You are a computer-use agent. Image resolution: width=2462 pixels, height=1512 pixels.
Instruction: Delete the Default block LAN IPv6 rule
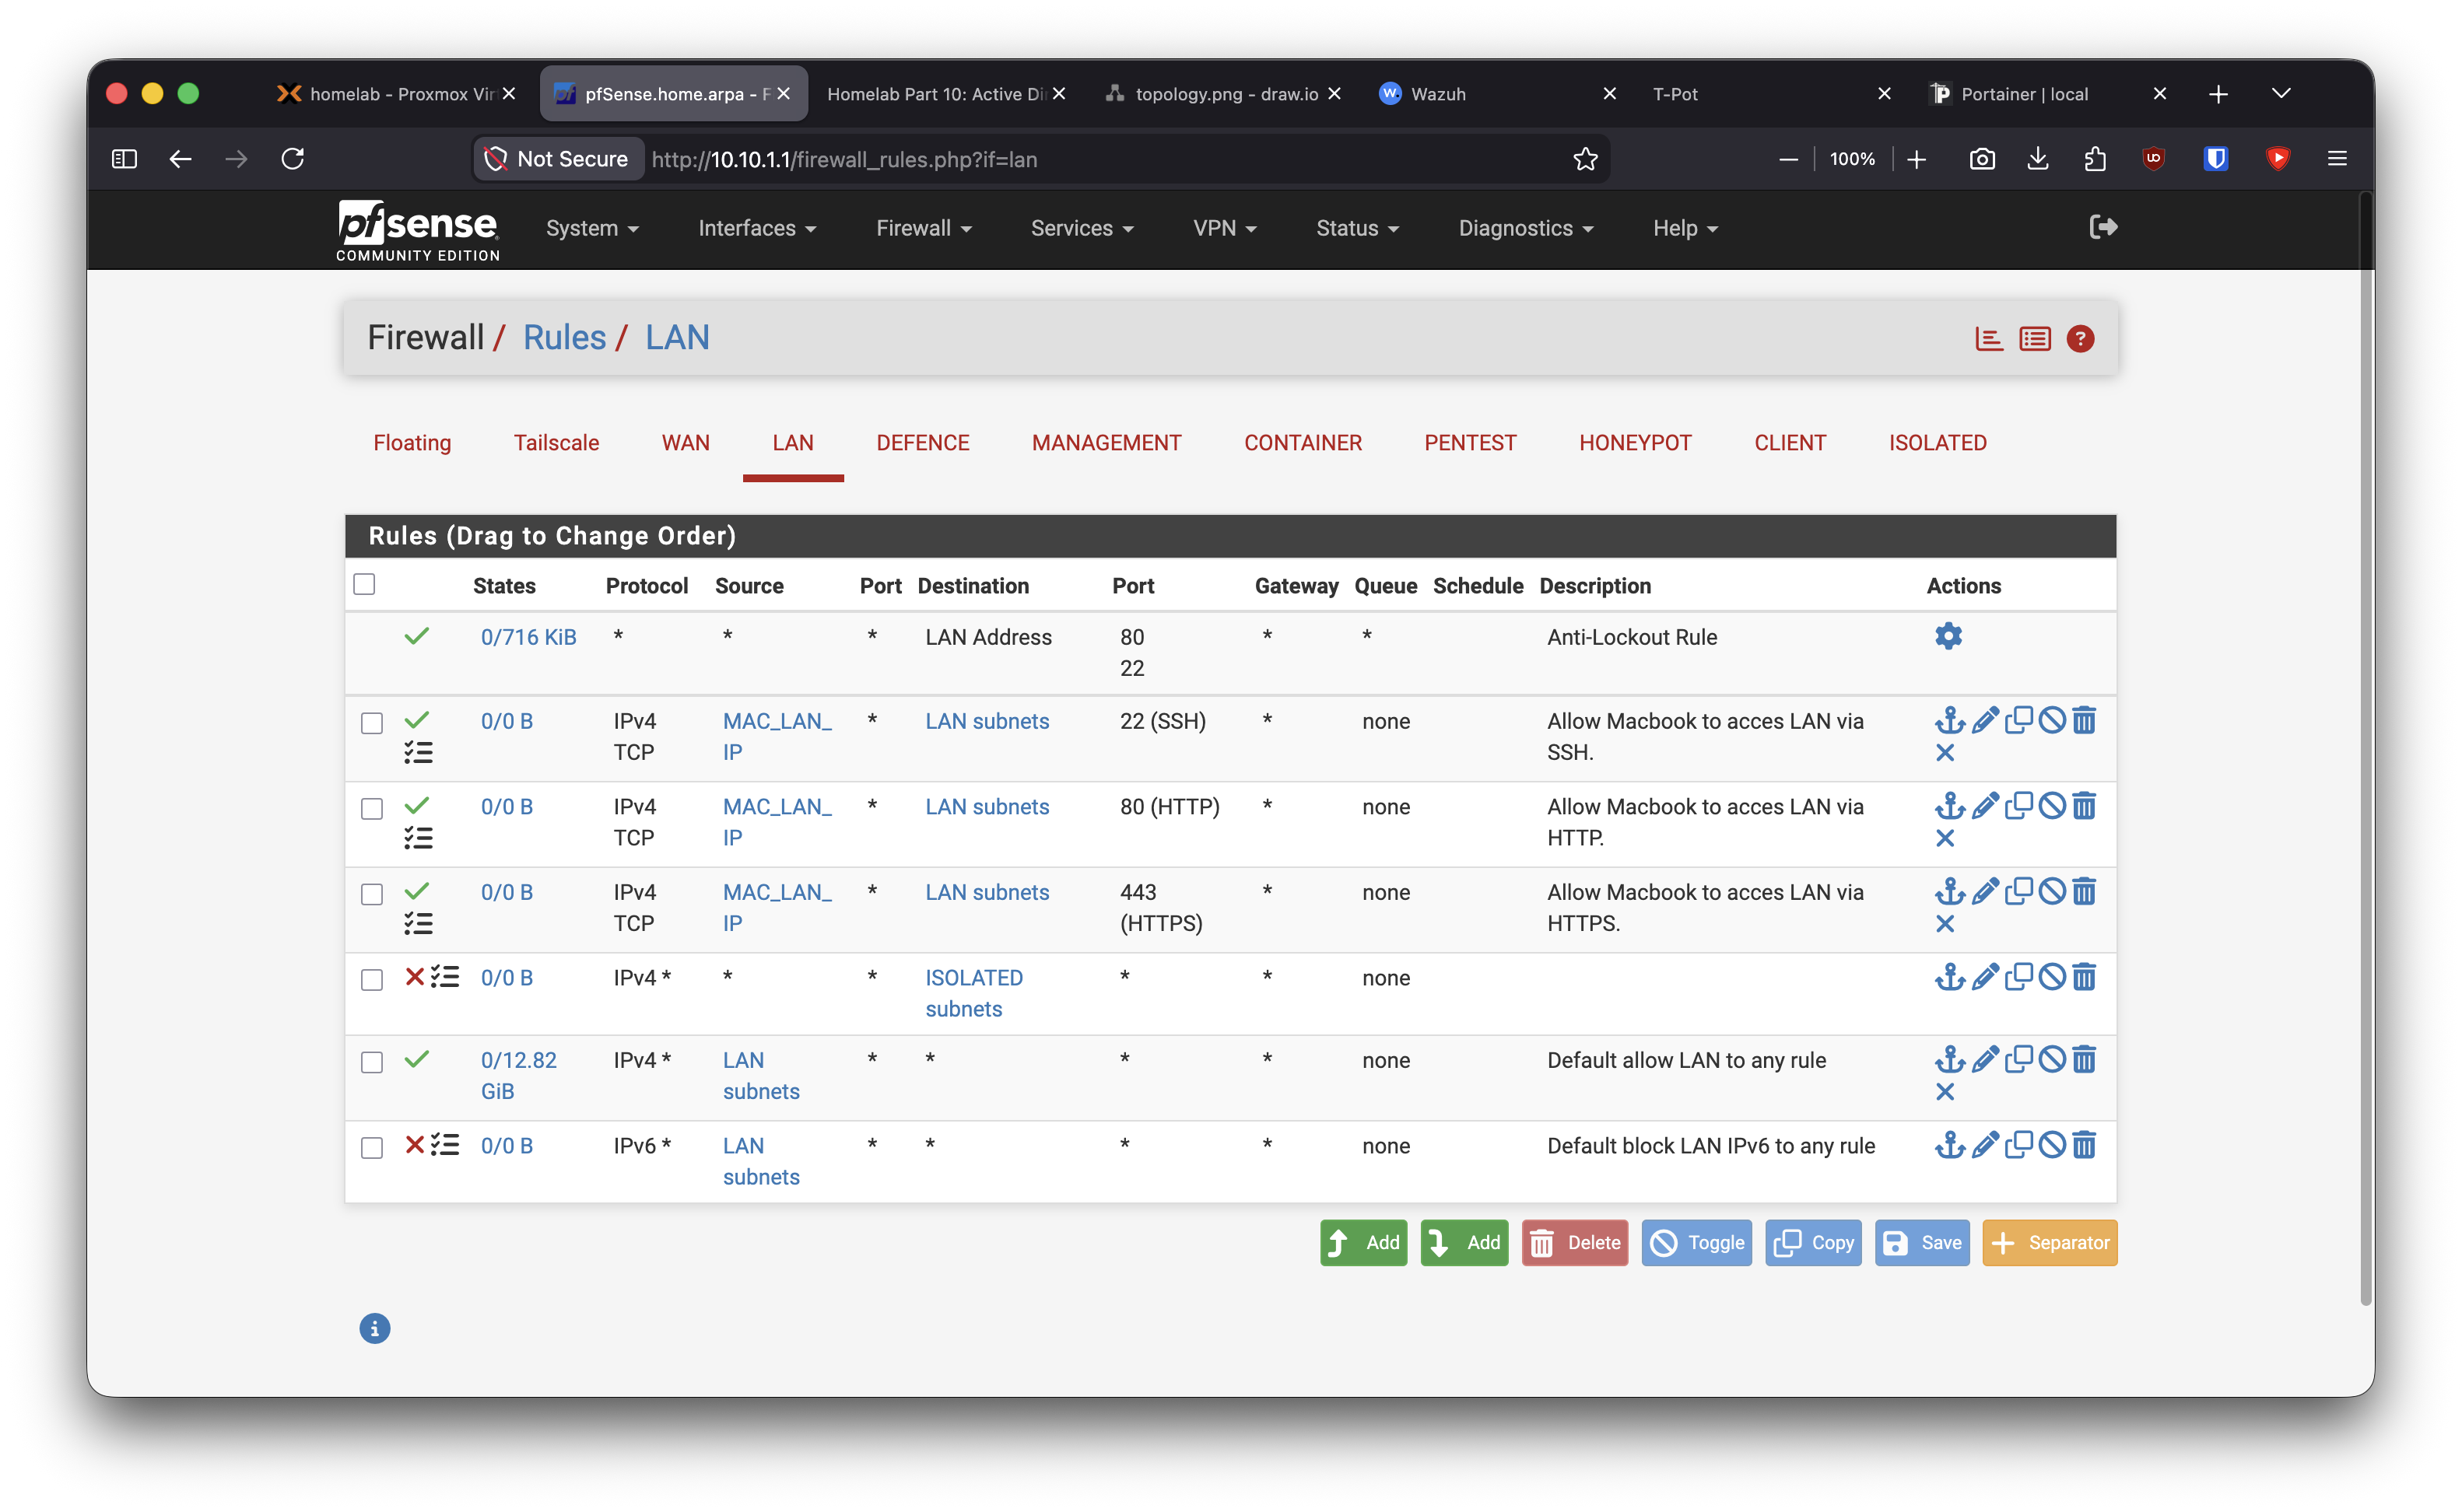(x=2083, y=1145)
